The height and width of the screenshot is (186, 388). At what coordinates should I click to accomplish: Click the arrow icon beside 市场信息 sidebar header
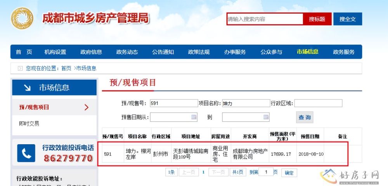tap(27, 88)
